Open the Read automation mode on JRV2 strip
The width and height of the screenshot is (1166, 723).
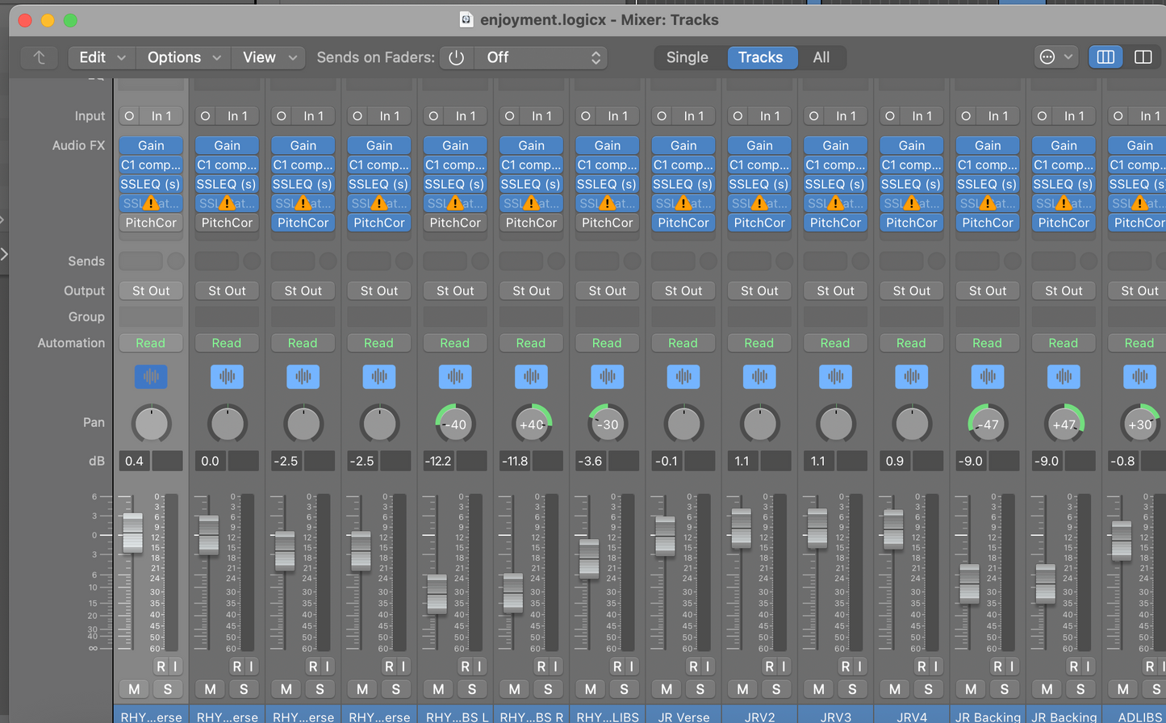[x=759, y=343]
